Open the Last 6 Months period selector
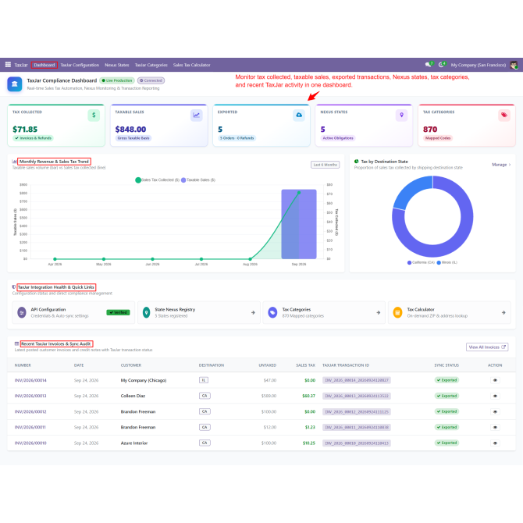The image size is (523, 523). [326, 165]
